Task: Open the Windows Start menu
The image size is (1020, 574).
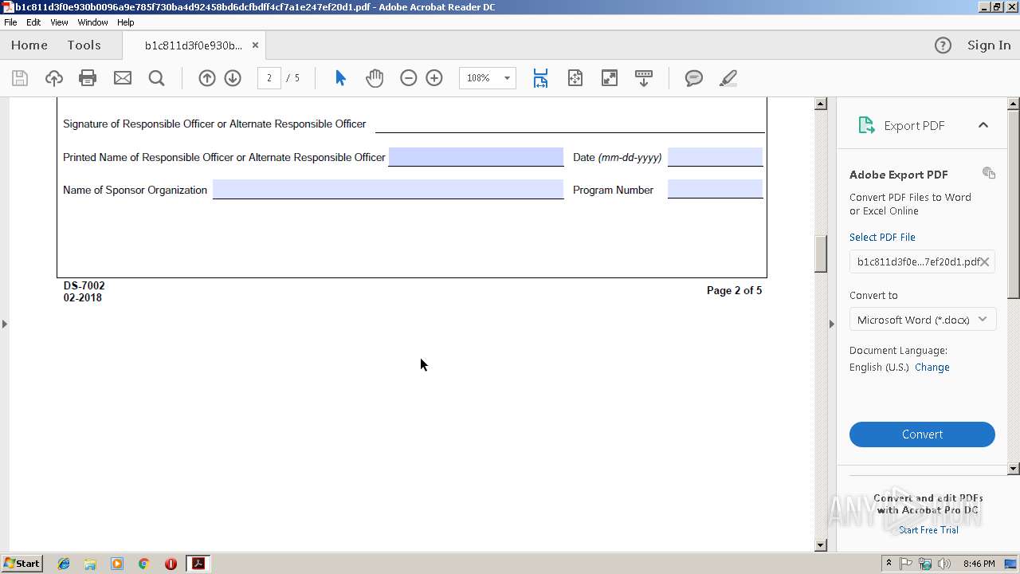Action: click(22, 564)
